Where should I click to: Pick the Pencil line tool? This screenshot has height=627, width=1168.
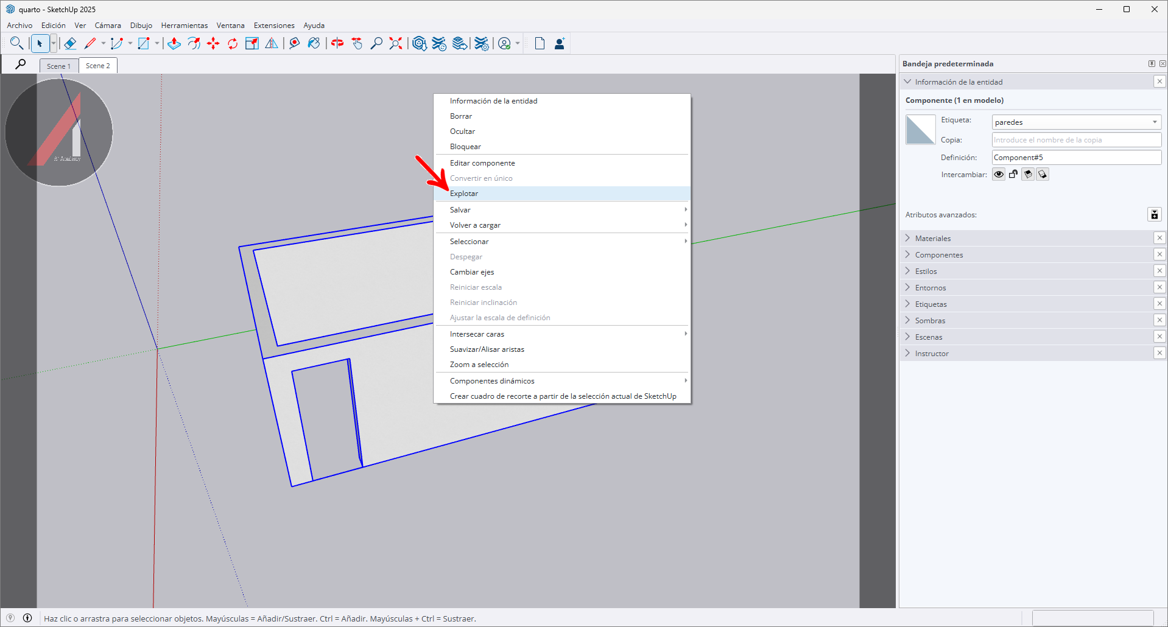click(90, 43)
